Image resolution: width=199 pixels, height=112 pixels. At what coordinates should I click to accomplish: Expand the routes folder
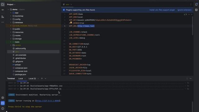[x=11, y=35]
